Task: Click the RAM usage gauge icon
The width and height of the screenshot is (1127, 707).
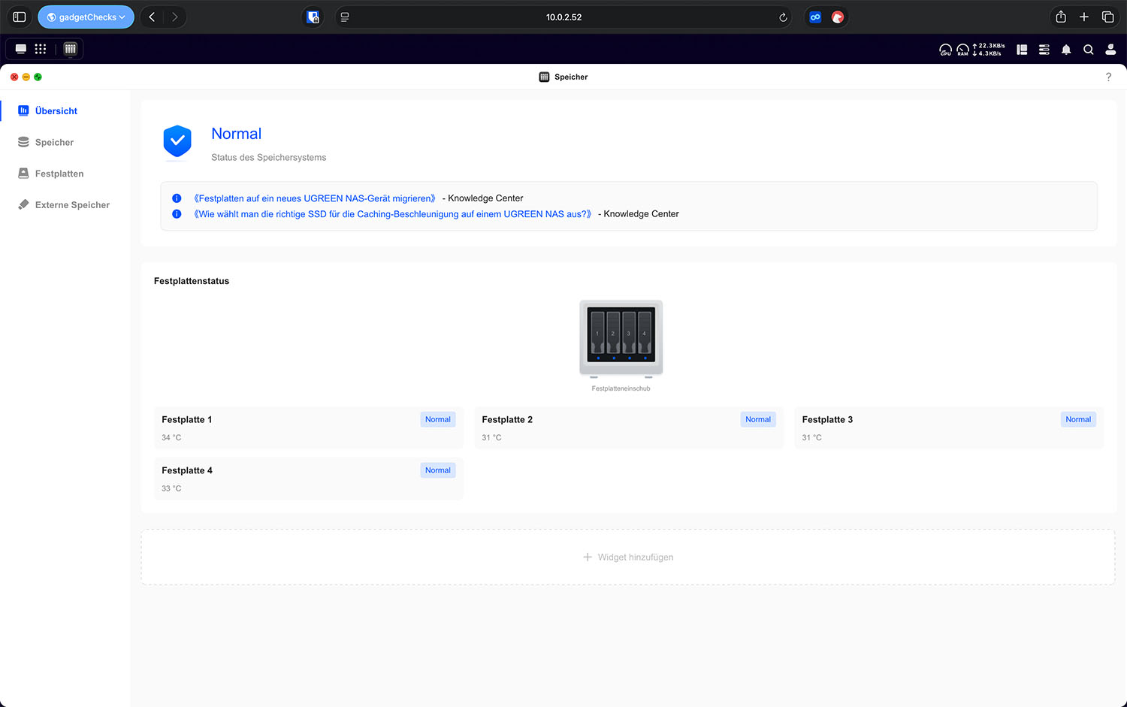Action: 962,50
